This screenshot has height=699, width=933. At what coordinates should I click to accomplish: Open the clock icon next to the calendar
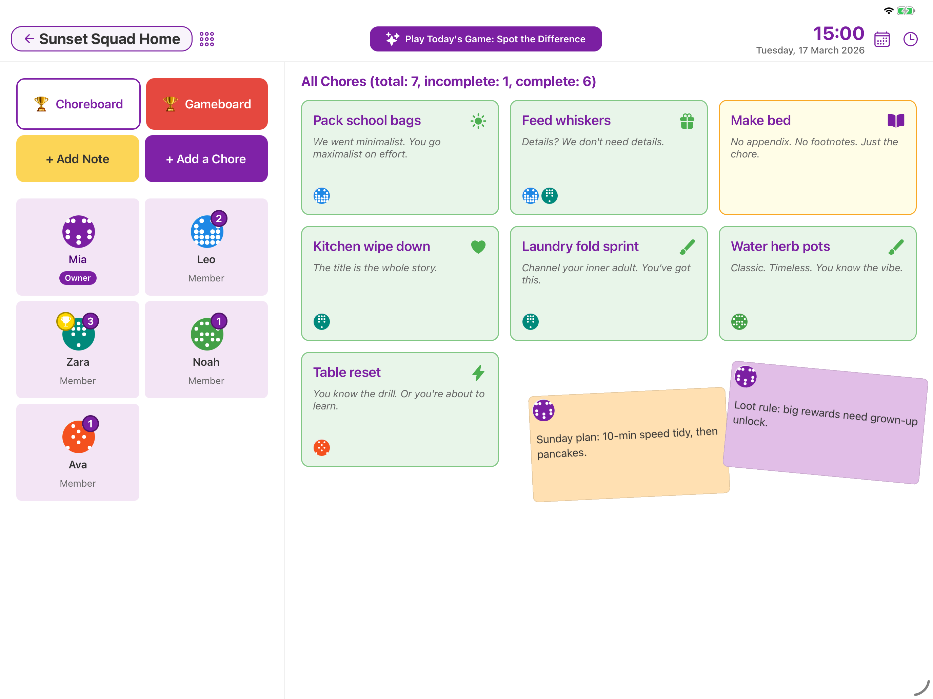coord(910,39)
